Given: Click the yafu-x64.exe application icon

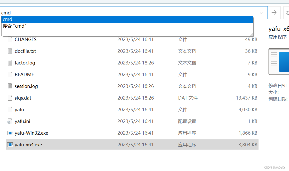Looking at the screenshot, I should 10,145.
